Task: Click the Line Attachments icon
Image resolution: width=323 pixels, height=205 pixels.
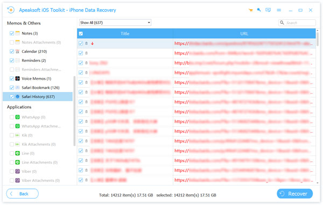Action: (18, 162)
